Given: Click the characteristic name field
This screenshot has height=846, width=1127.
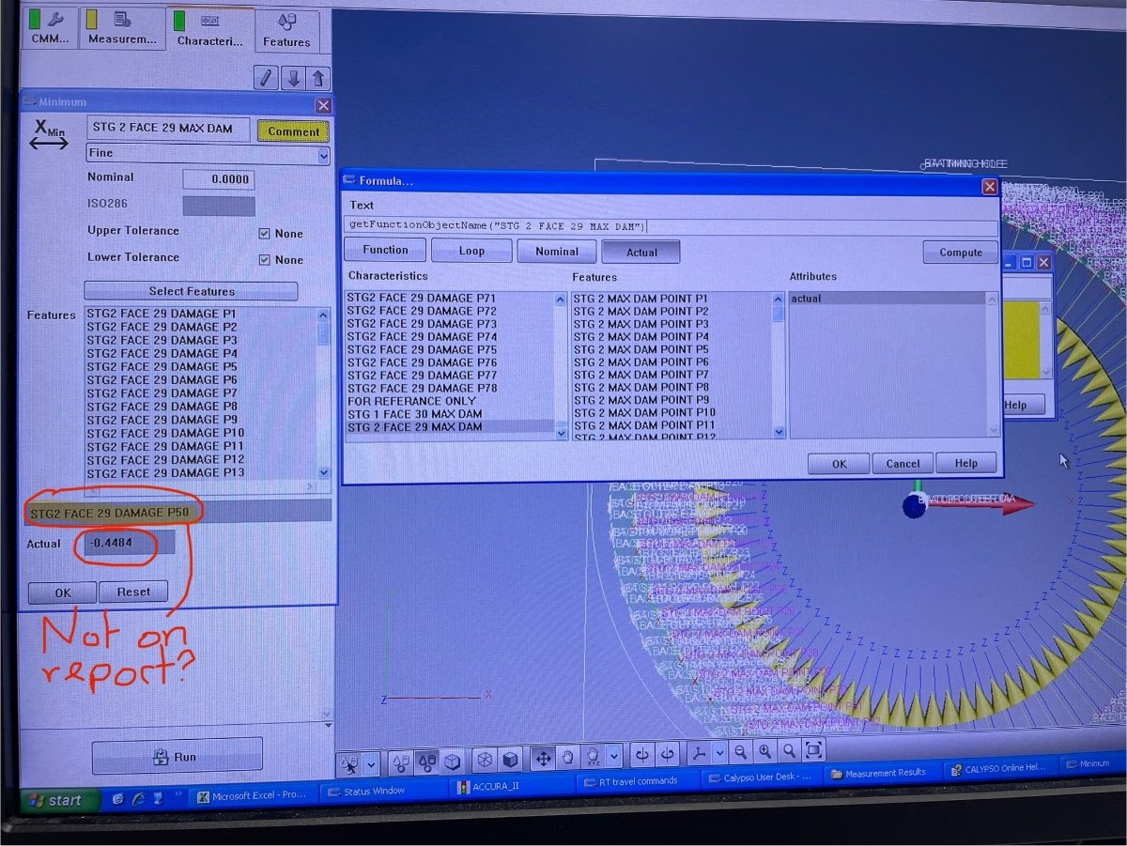Looking at the screenshot, I should (168, 129).
